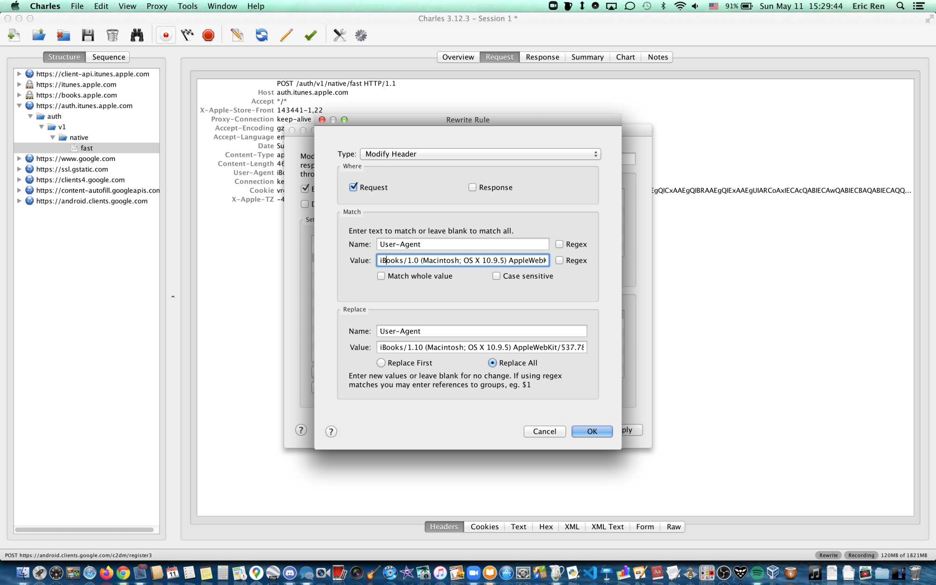The height and width of the screenshot is (585, 936).
Task: Click the trash can Clear Session icon
Action: point(112,35)
